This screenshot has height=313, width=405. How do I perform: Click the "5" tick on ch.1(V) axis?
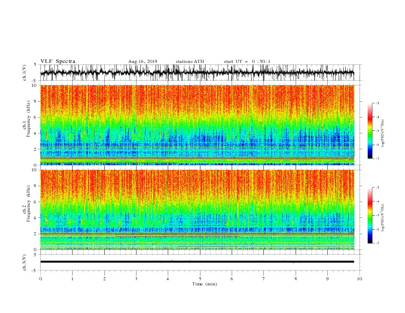(x=35, y=65)
